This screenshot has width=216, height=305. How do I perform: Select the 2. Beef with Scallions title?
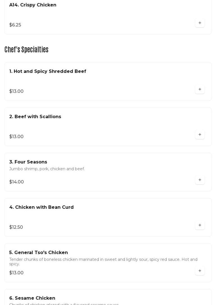(35, 116)
